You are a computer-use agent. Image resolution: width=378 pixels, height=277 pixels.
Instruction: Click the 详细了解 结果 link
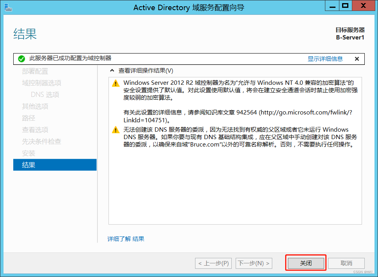point(126,239)
